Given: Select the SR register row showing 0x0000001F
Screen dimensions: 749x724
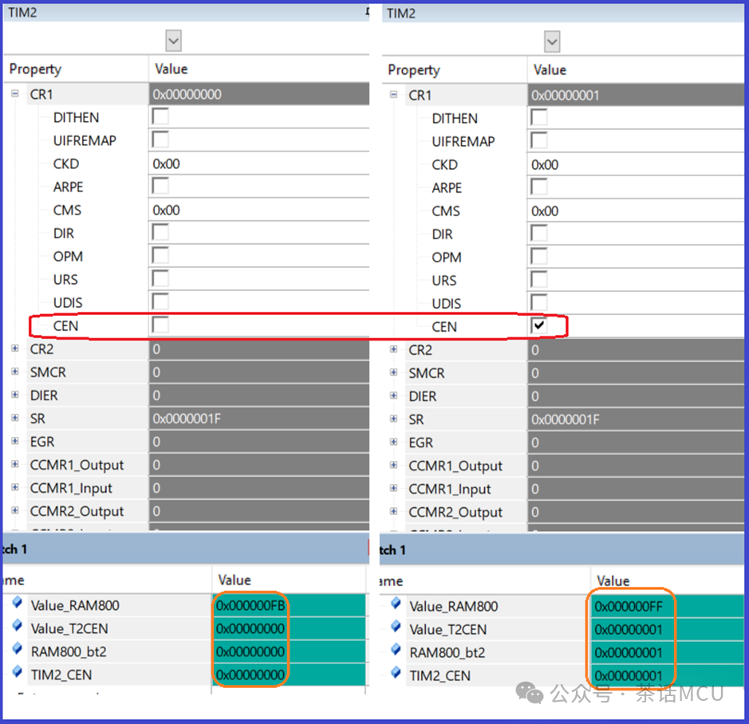Looking at the screenshot, I should (199, 418).
